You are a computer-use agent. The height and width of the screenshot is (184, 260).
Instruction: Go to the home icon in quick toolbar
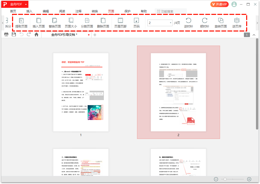[36, 35]
